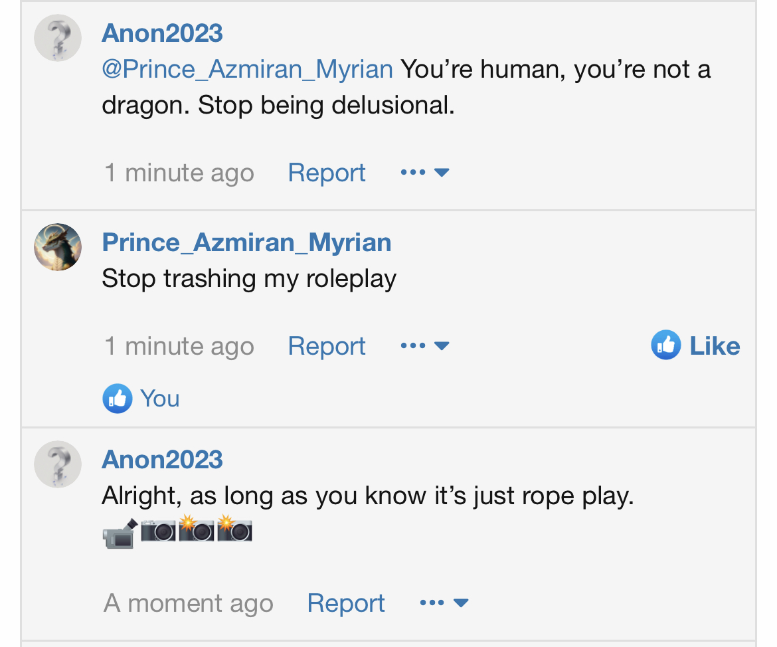The width and height of the screenshot is (777, 647).
Task: Click the "A moment ago" timestamp
Action: point(189,603)
